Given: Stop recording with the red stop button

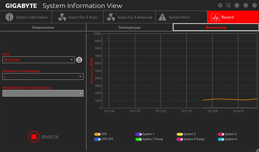Looking at the screenshot, I should pos(34,137).
